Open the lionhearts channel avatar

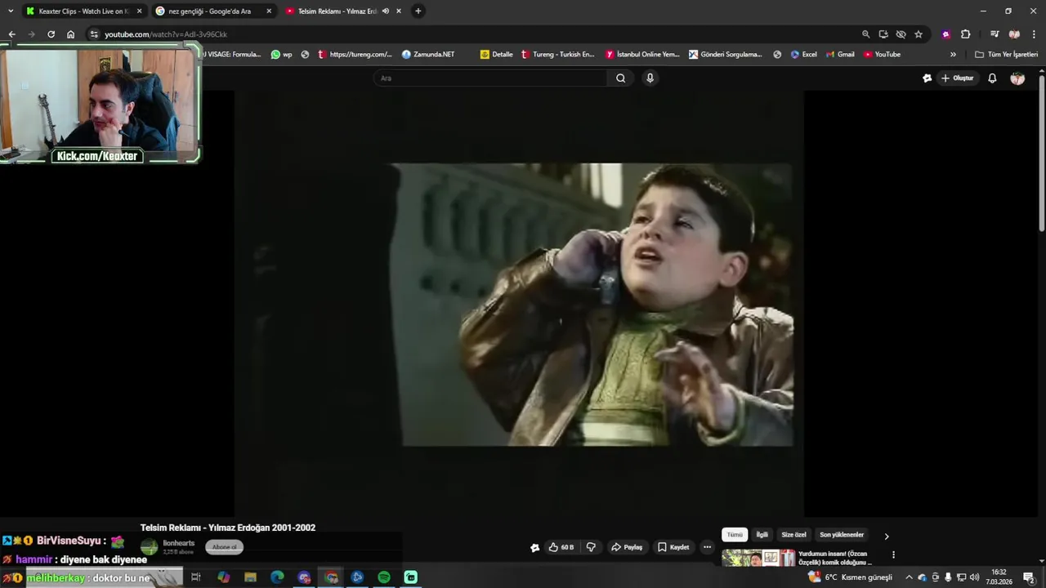pyautogui.click(x=149, y=547)
